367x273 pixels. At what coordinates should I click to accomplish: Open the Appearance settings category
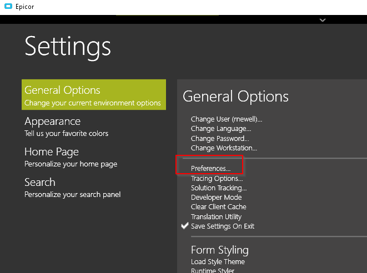(66, 127)
